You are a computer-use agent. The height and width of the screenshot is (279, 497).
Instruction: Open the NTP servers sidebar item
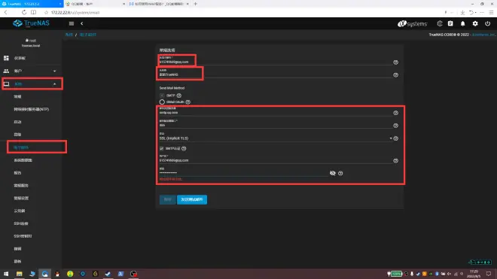[x=32, y=109]
